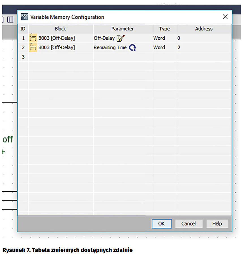Click the Type column header

(164, 29)
